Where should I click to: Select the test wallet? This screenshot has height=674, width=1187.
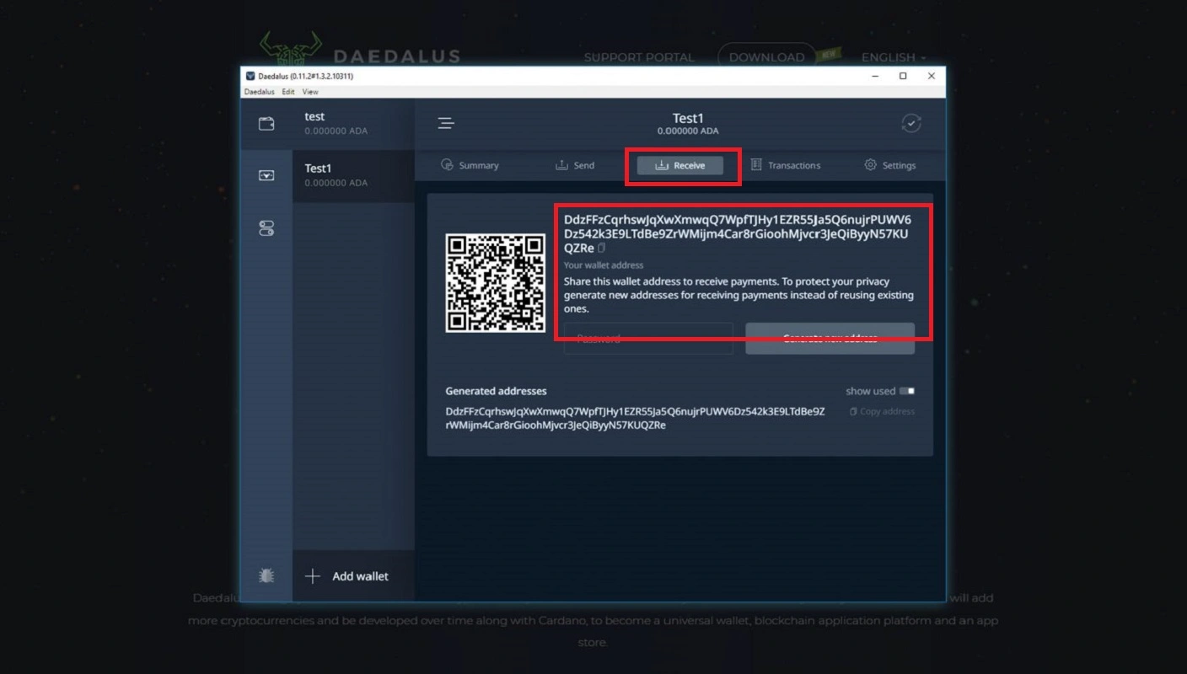(x=353, y=124)
